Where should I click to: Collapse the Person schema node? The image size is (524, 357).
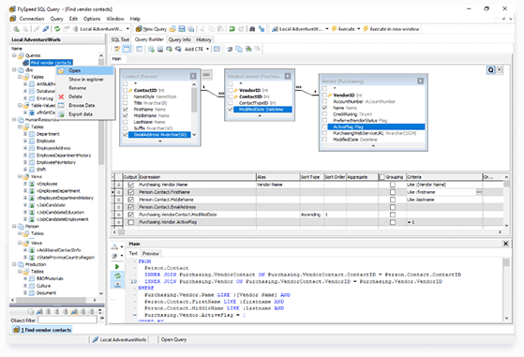(x=14, y=226)
